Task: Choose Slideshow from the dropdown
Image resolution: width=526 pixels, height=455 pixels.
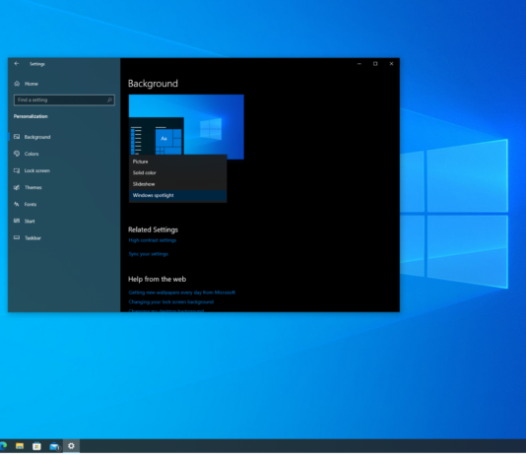Action: click(x=177, y=184)
